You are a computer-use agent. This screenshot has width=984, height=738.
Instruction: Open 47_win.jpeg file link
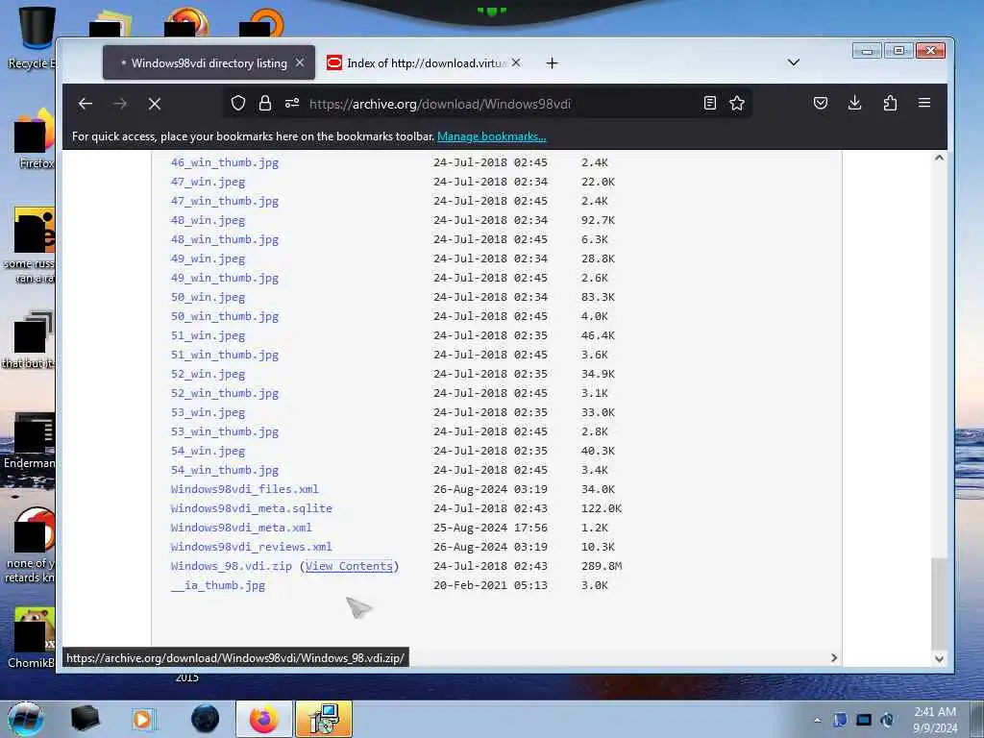click(x=208, y=182)
